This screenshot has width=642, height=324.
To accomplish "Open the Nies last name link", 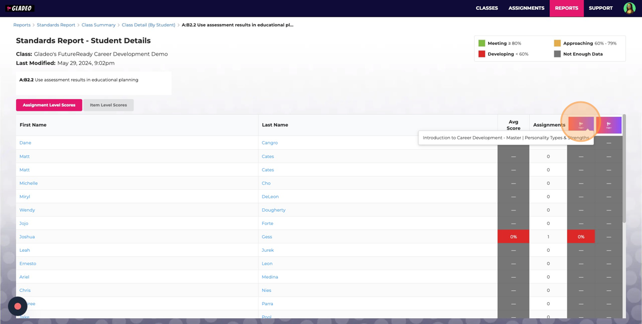I will (266, 290).
